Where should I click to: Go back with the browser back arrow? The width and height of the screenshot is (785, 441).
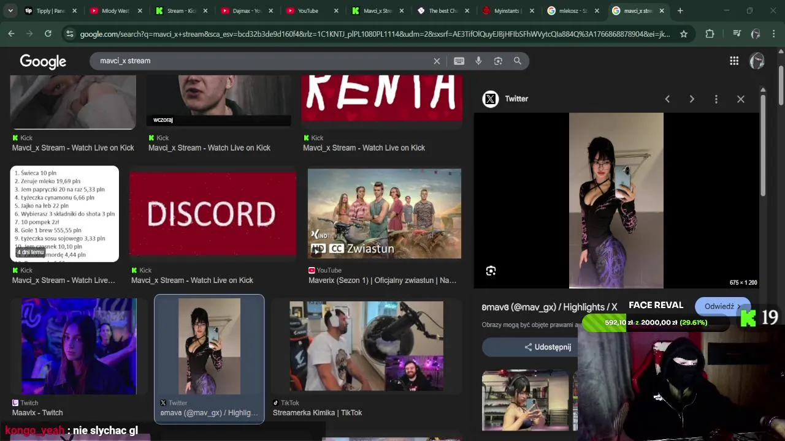11,34
